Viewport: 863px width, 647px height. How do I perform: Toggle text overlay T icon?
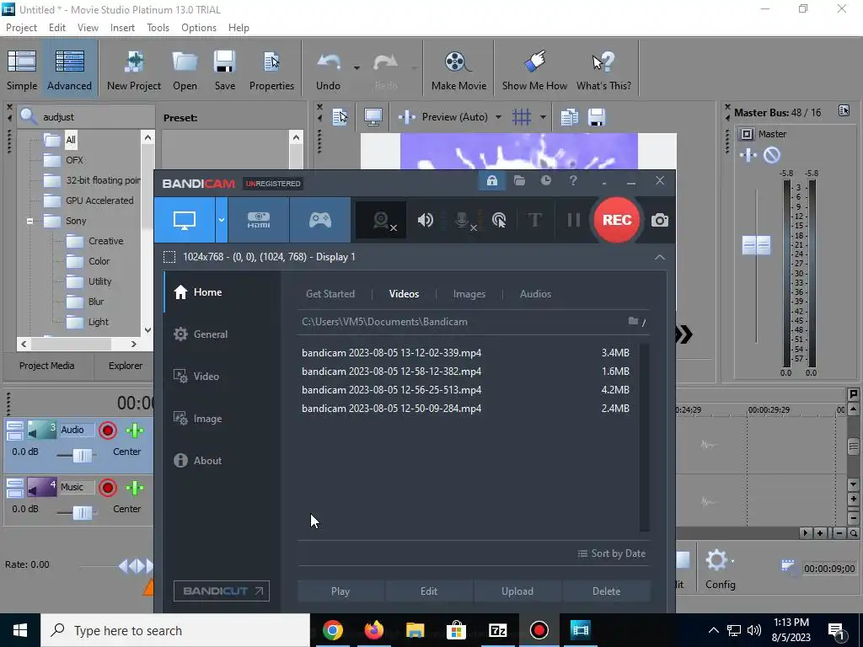534,220
